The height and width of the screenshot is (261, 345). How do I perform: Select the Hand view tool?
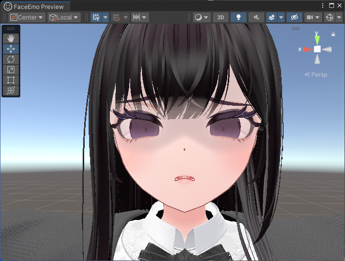tap(11, 39)
